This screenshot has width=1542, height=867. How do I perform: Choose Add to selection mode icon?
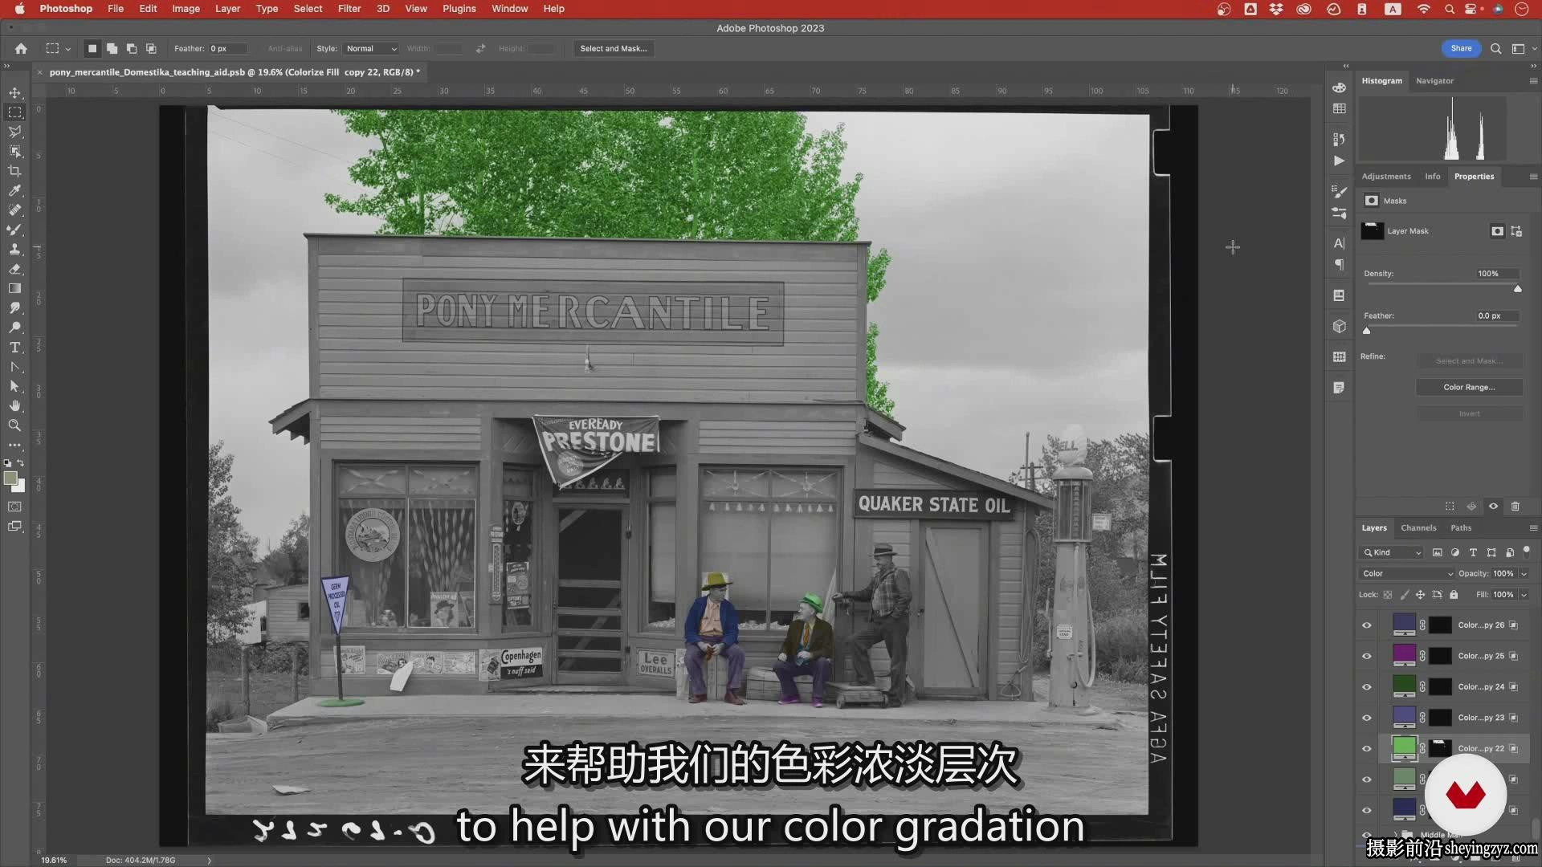point(112,48)
